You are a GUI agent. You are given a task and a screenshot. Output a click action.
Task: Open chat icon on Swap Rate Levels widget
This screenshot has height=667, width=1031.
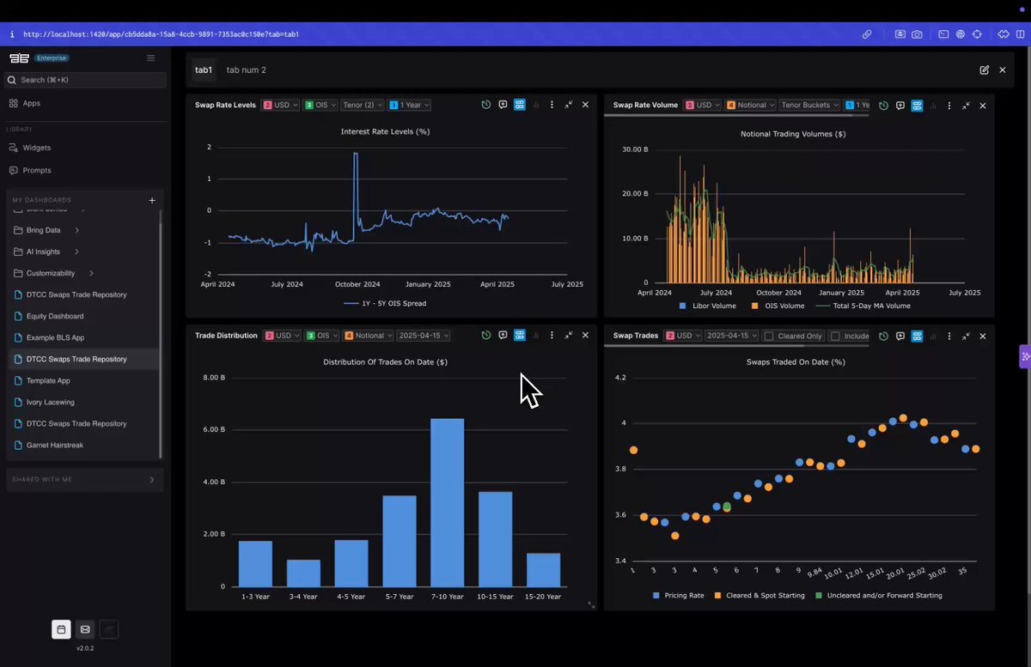click(x=503, y=105)
